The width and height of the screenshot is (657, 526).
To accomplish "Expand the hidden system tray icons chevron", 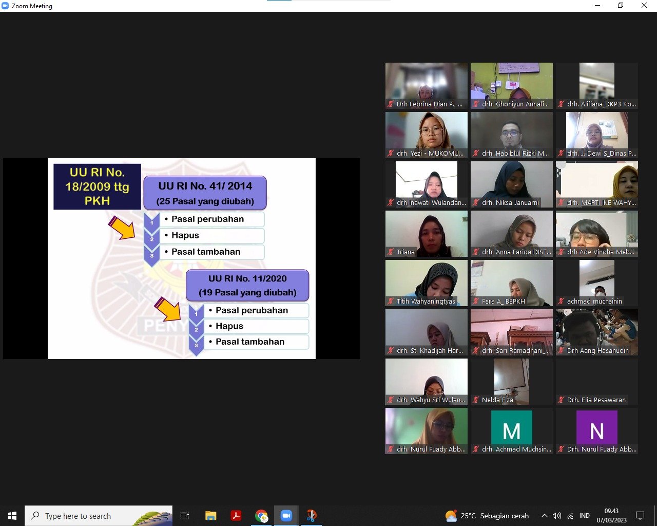I will pos(544,516).
